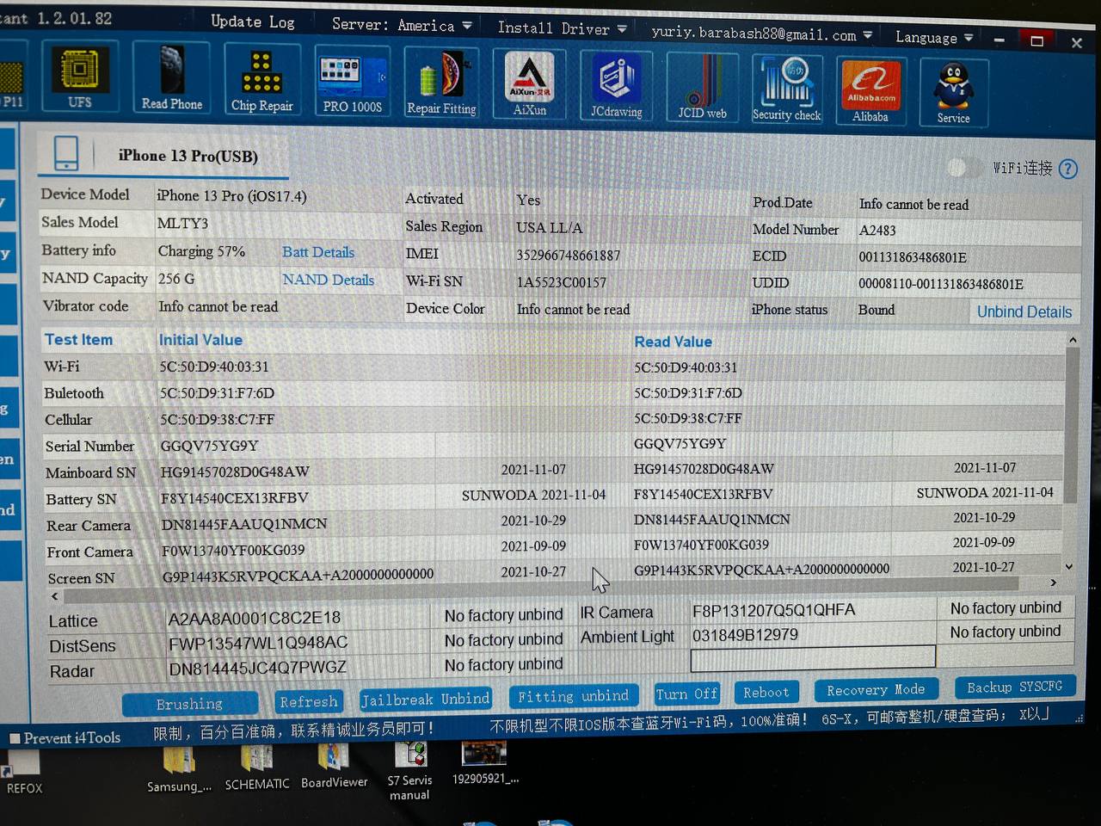
Task: Check the Prevent i4Tools checkbox
Action: click(15, 738)
